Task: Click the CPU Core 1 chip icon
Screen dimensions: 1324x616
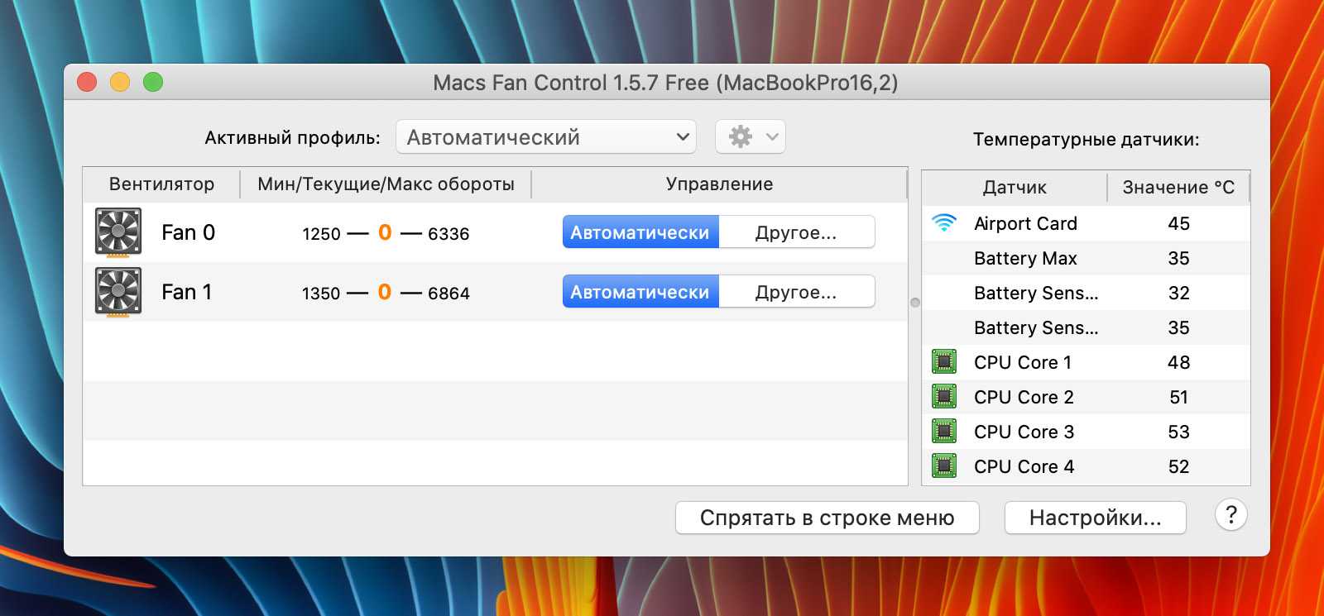Action: pos(943,362)
